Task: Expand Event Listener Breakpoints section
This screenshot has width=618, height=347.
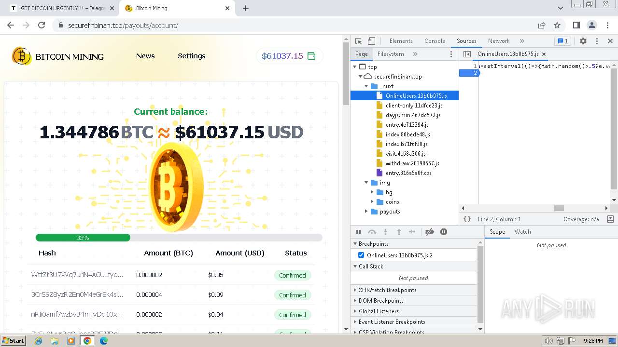Action: [x=355, y=322]
